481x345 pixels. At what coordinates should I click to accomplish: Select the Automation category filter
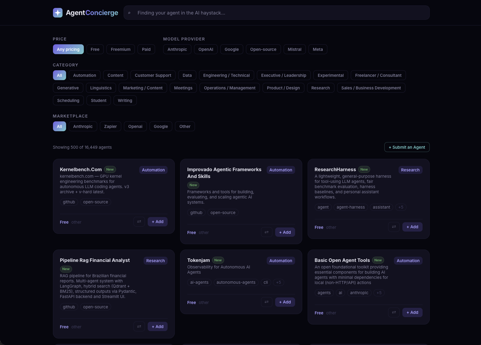coord(85,75)
